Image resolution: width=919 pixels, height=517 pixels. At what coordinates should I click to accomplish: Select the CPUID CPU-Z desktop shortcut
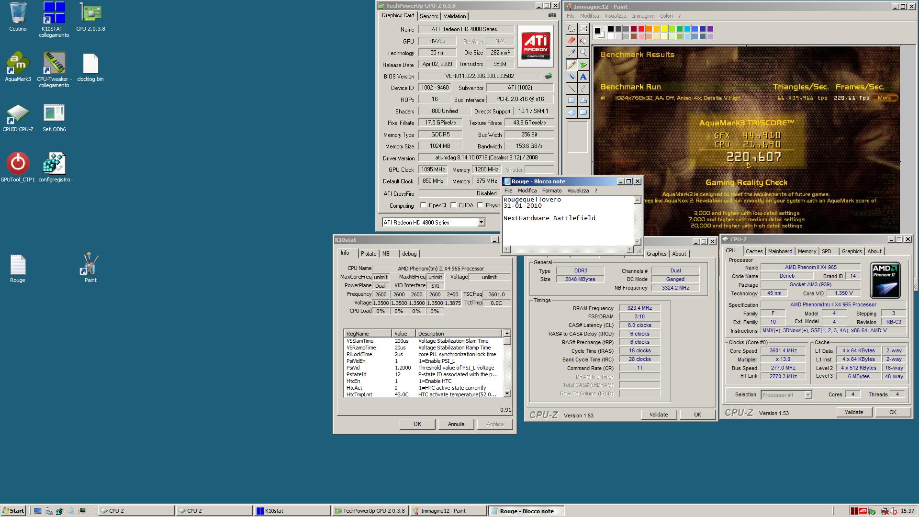click(18, 117)
